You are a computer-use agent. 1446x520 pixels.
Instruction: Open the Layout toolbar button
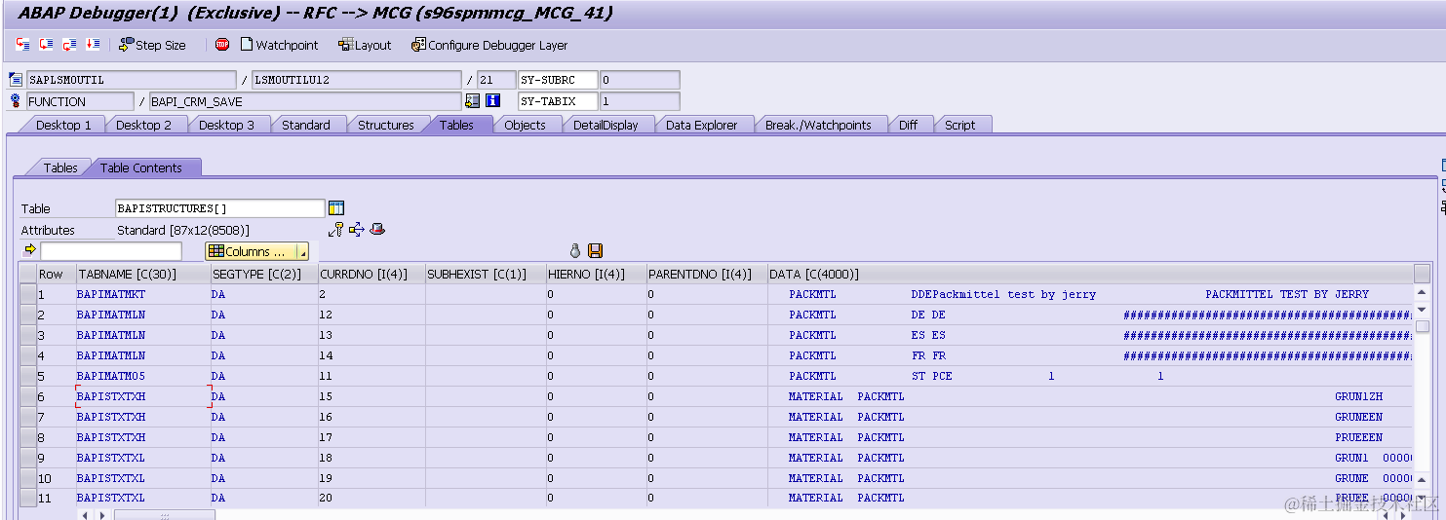[365, 45]
